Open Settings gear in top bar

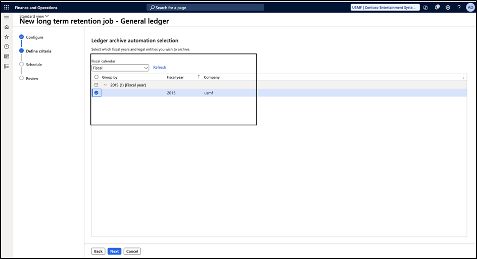448,8
